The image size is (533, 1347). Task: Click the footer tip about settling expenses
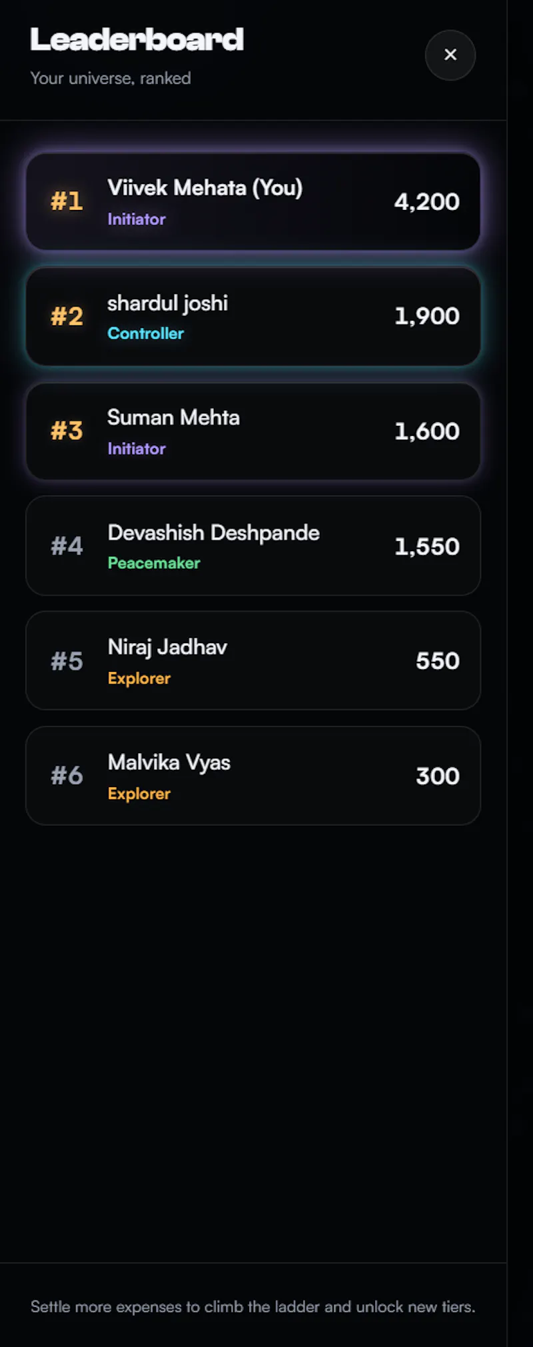(253, 1307)
